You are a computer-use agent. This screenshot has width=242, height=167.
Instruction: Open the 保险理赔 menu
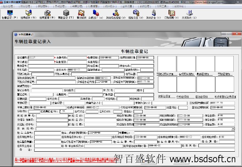point(42,6)
